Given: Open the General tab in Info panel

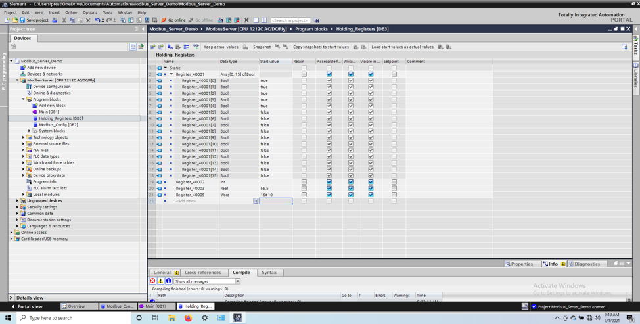Looking at the screenshot, I should point(166,273).
